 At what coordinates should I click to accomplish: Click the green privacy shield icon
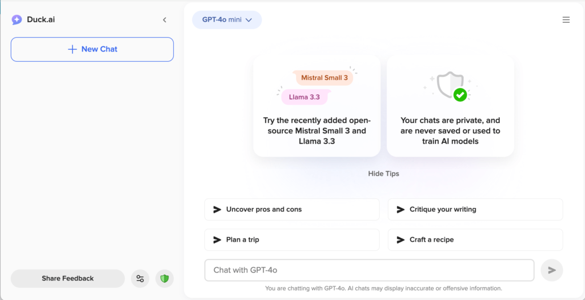coord(165,278)
